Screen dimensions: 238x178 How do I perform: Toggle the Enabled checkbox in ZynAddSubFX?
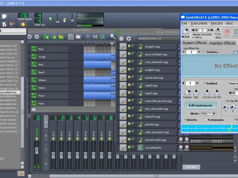(x=204, y=84)
